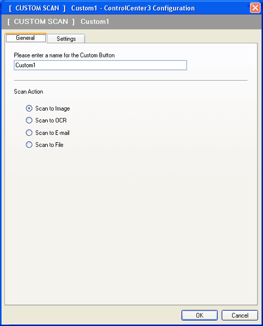This screenshot has width=263, height=326.
Task: Confirm the dialog with OK
Action: pos(199,315)
